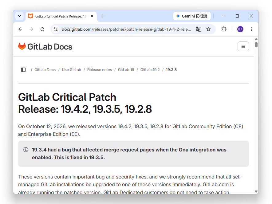Screen dimensions: 272x204
Task: Go forward to the next page
Action: tap(31, 29)
